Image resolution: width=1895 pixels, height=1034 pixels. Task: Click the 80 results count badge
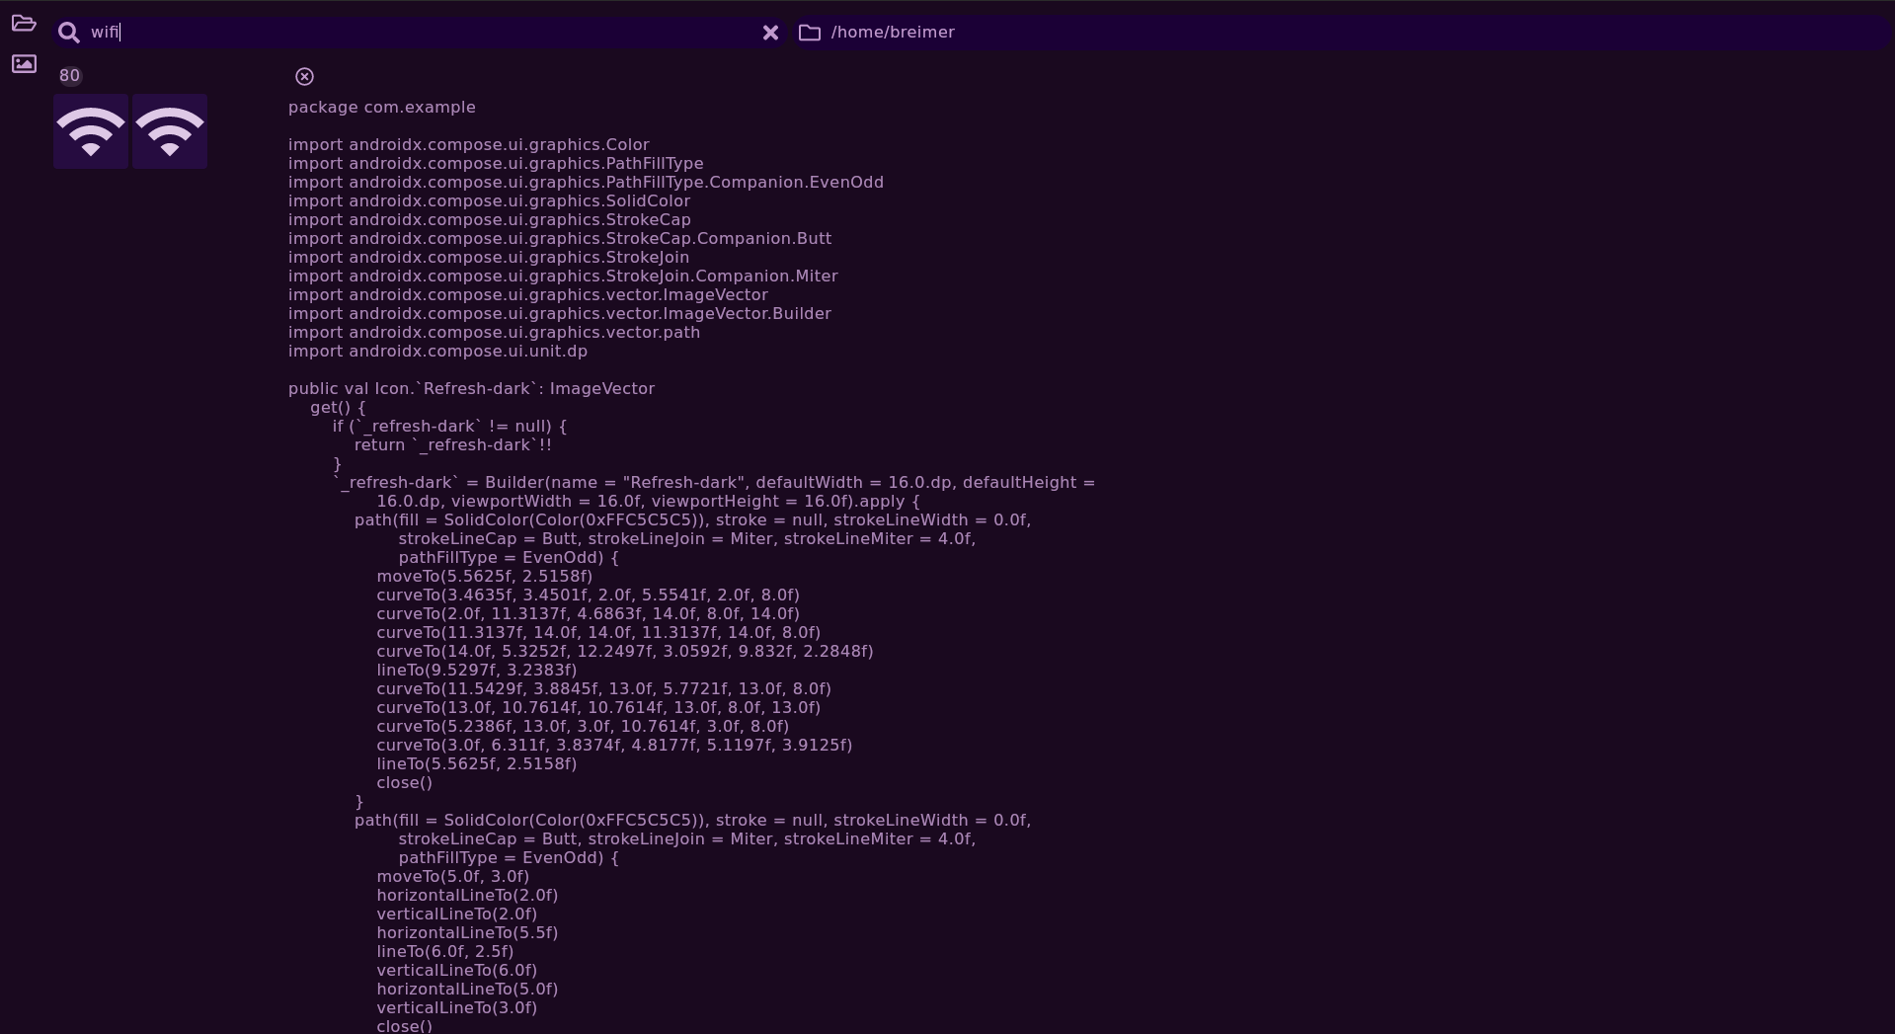(x=69, y=76)
